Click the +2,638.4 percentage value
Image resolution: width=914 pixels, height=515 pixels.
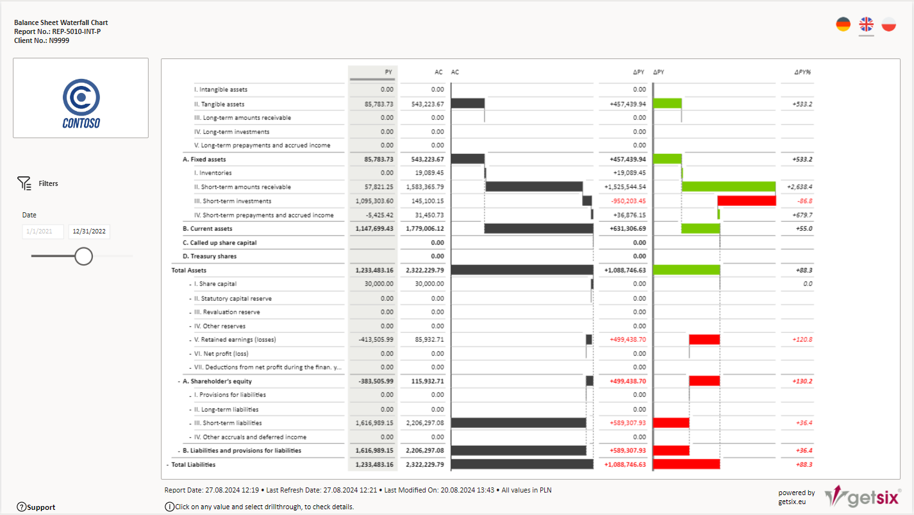pyautogui.click(x=800, y=187)
